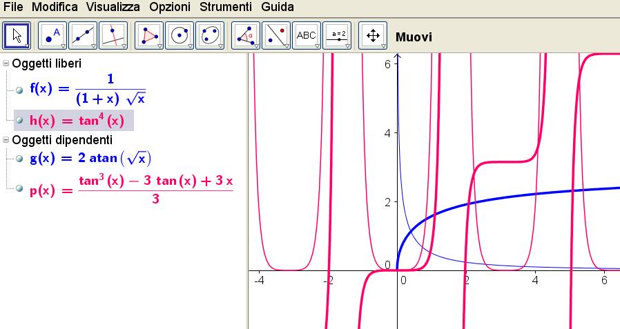This screenshot has width=620, height=329.
Task: Open the Visualizza menu
Action: 113,7
